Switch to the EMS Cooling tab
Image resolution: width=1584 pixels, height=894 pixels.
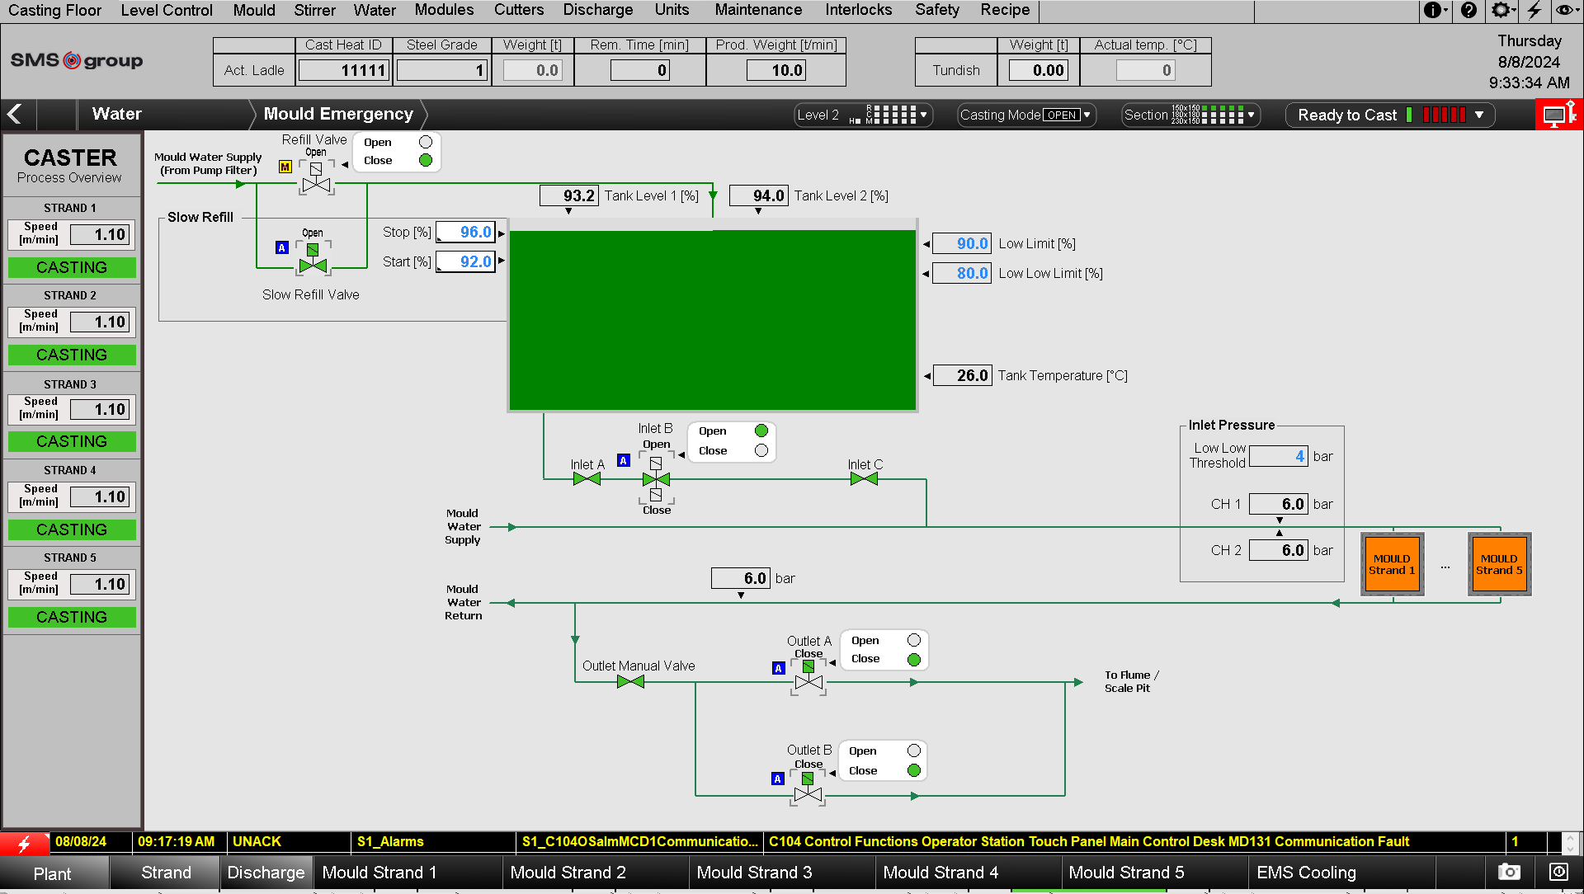click(x=1341, y=873)
